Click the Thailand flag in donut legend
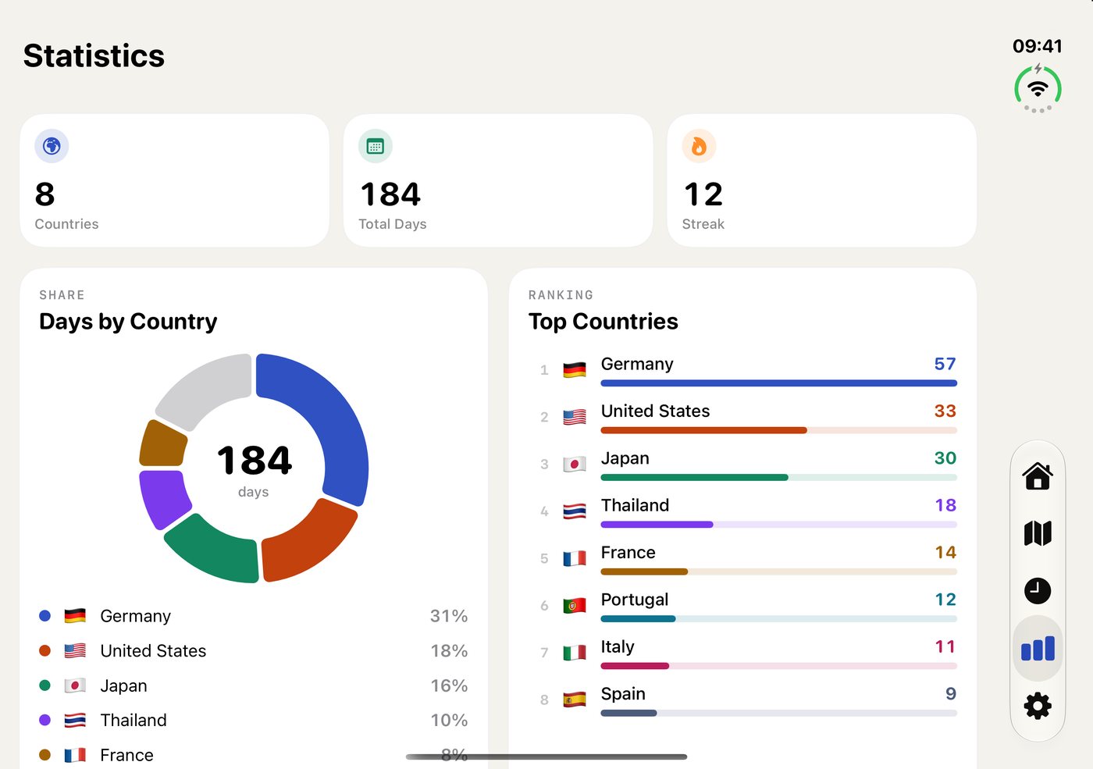This screenshot has height=769, width=1093. pos(75,720)
